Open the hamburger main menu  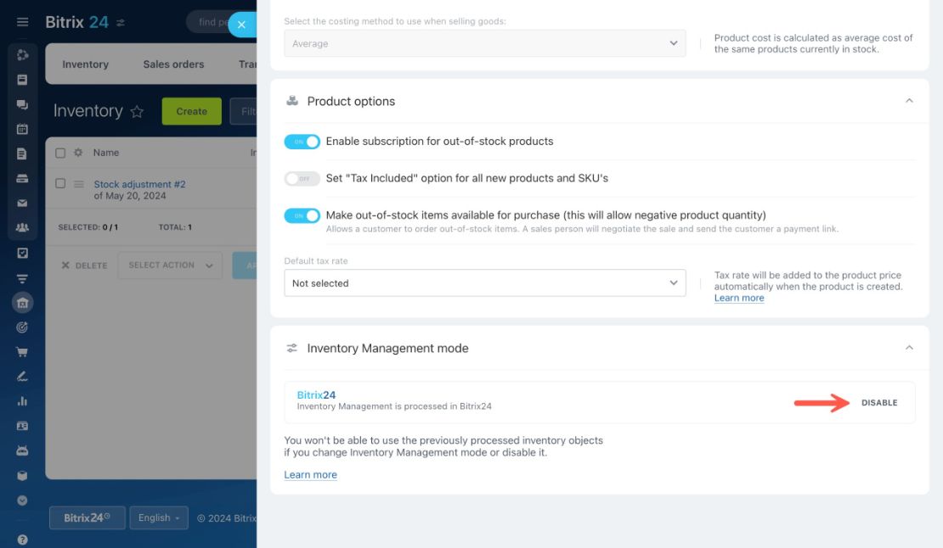tap(22, 22)
